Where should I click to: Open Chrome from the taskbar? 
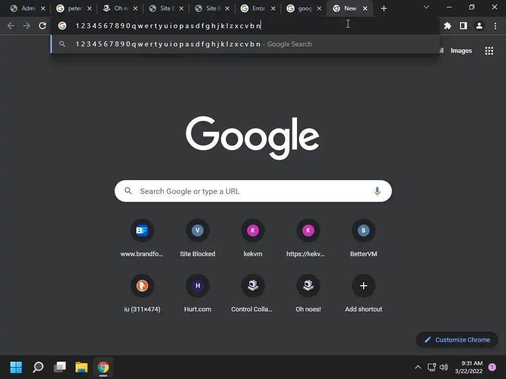point(103,367)
